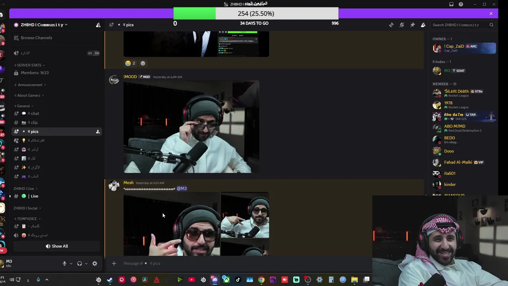Collapse the TEMPVOICE category

pos(27,219)
